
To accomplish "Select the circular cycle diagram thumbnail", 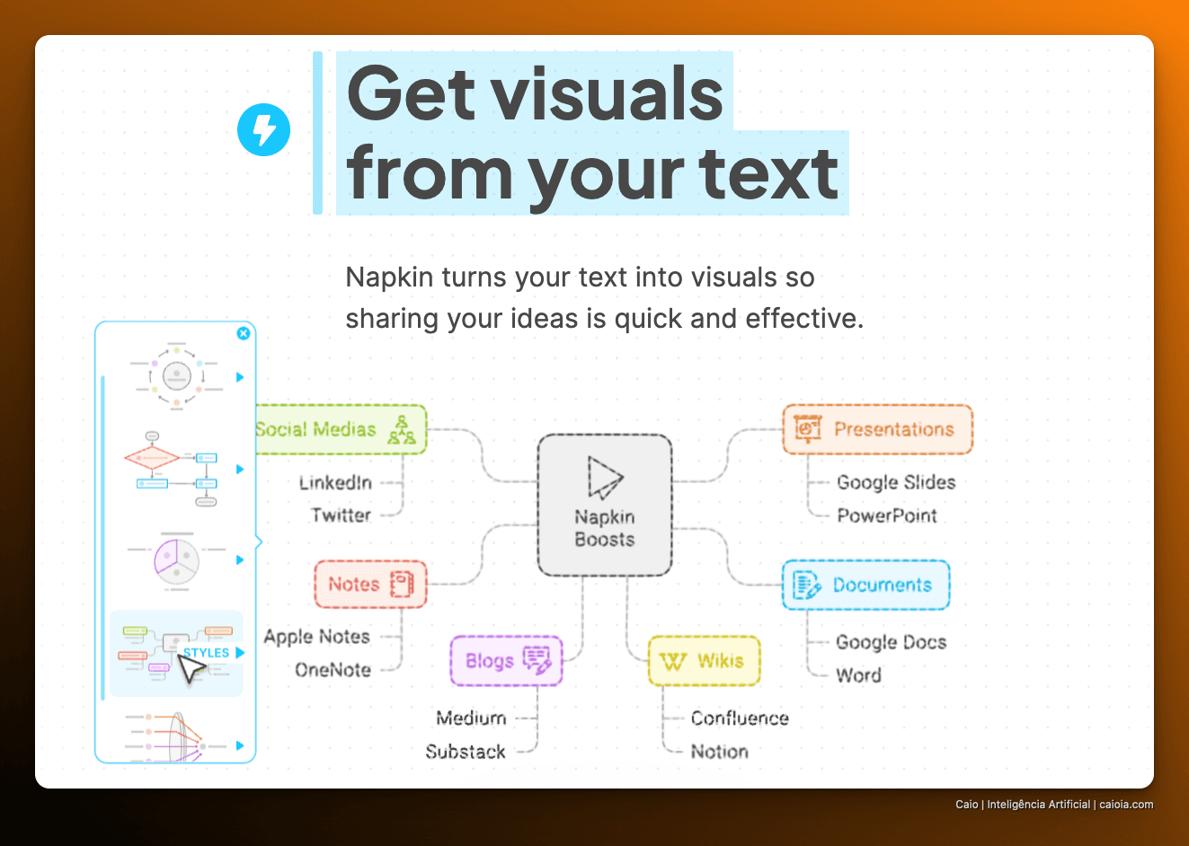I will point(177,375).
